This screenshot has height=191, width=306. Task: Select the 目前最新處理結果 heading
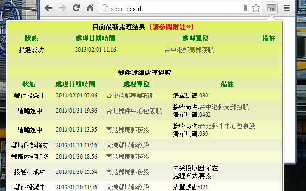click(119, 27)
